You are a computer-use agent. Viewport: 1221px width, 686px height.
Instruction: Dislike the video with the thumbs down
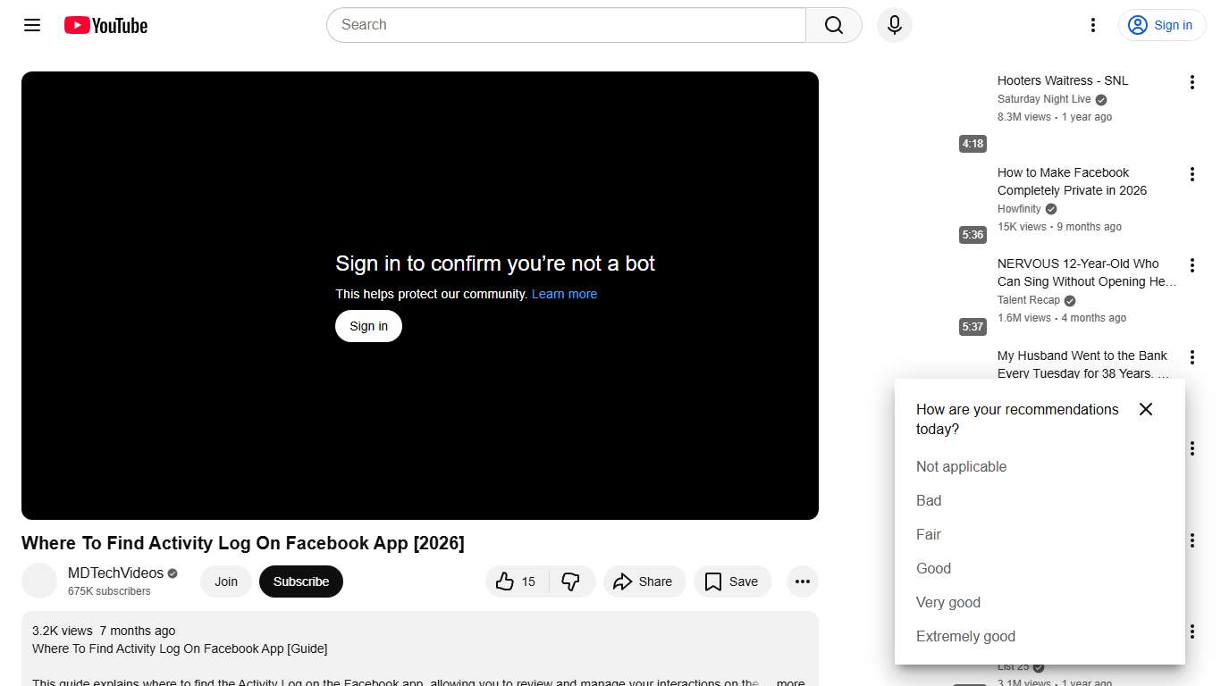571,581
